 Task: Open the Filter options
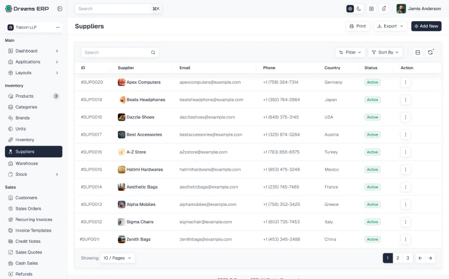[350, 52]
